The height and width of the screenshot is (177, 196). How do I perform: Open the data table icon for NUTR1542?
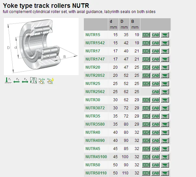pos(146,43)
